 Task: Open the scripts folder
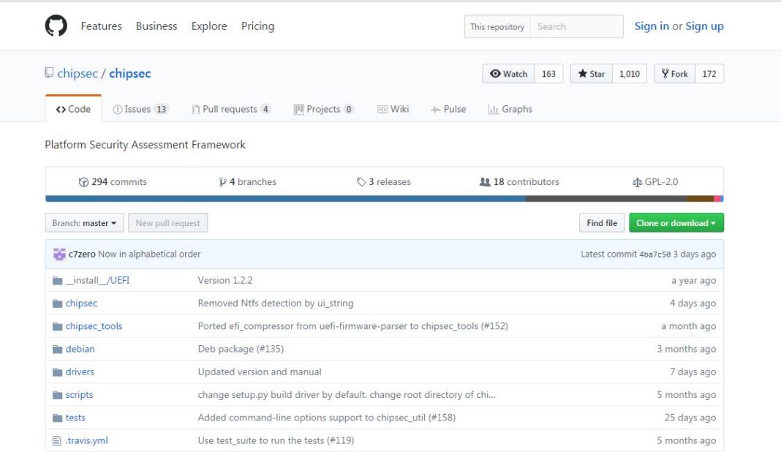point(79,395)
